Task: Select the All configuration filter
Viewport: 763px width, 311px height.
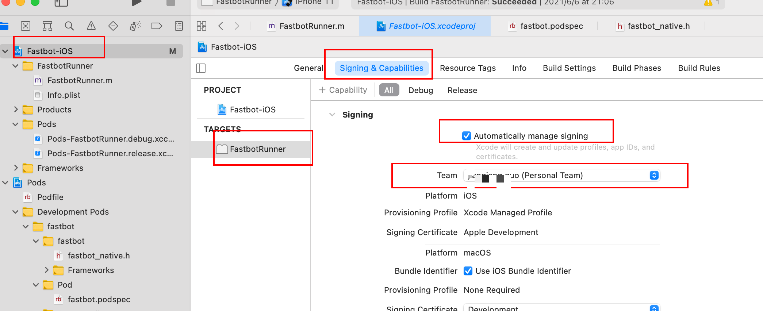Action: point(389,90)
